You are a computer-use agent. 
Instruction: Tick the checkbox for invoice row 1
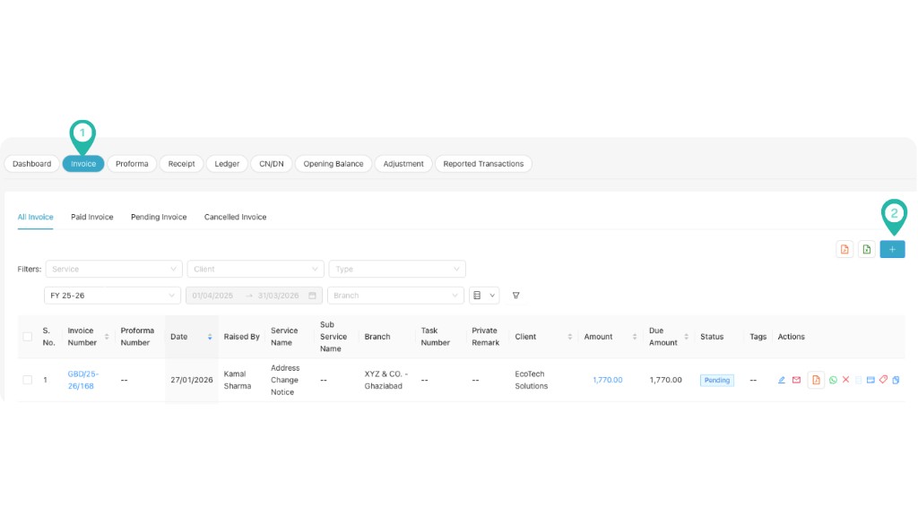click(x=26, y=379)
